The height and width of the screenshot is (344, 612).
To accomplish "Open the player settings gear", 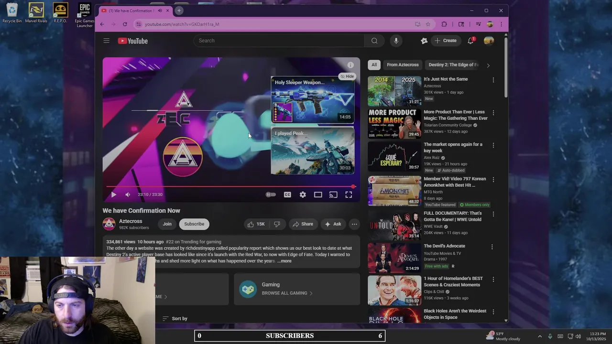I will pos(303,194).
